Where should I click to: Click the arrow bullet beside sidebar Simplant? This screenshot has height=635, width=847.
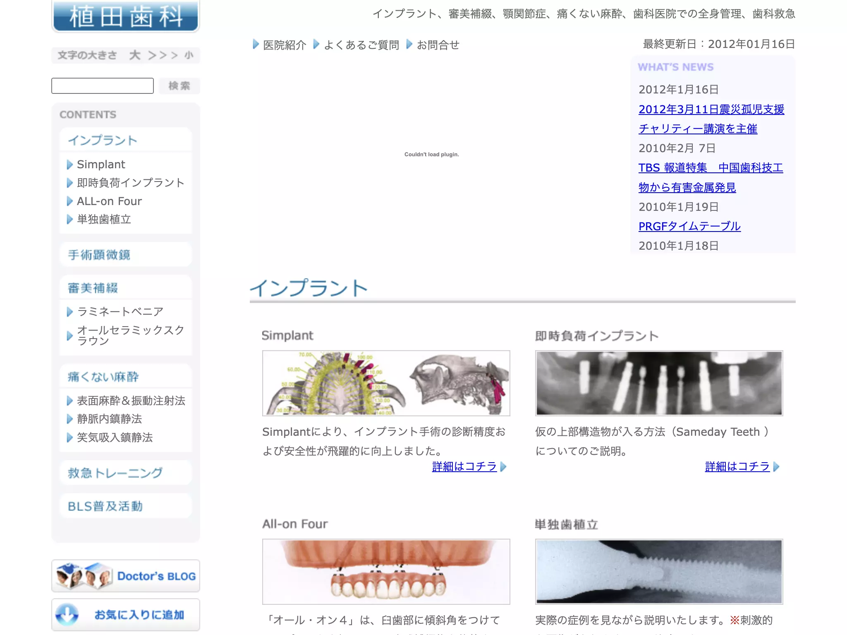tap(70, 165)
